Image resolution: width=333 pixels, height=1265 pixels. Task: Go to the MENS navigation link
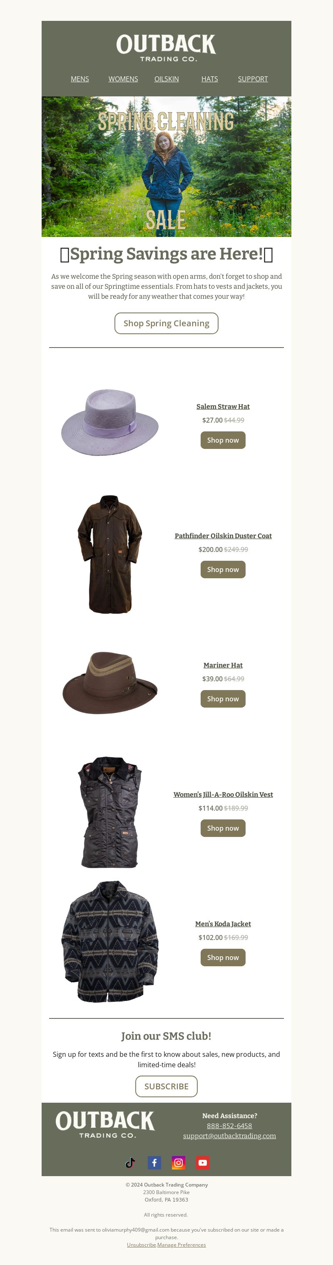pyautogui.click(x=80, y=79)
